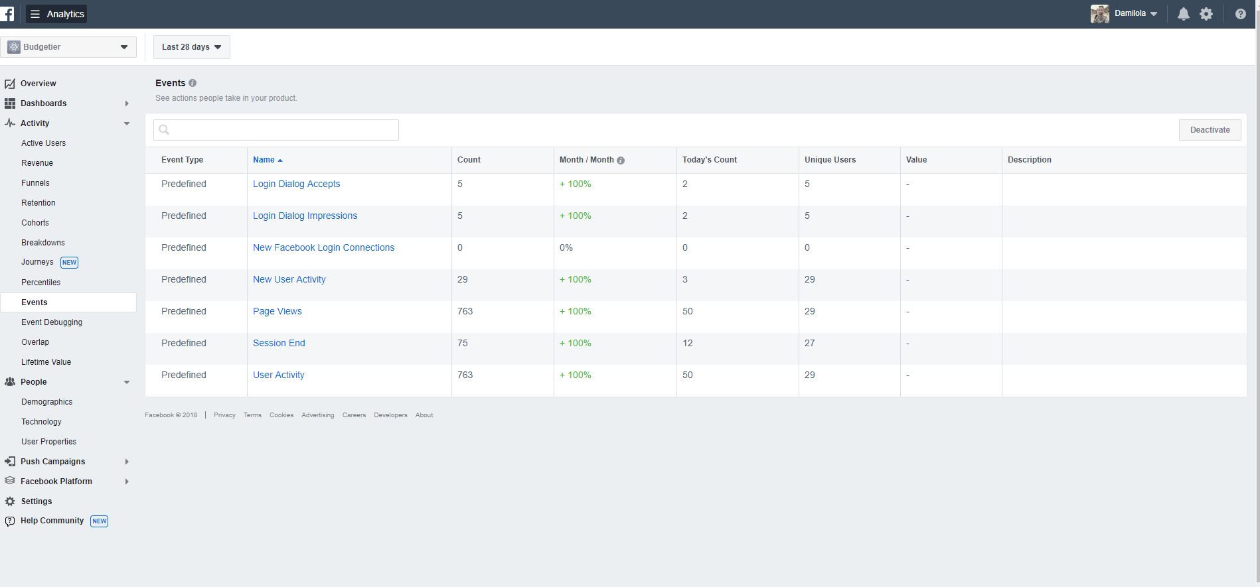Click the Advertising footer link
This screenshot has height=587, width=1260.
coord(318,415)
